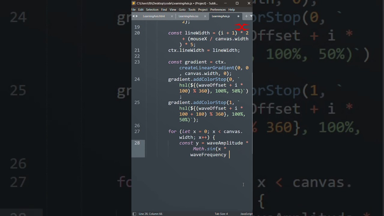Open the Selection menu
Image resolution: width=384 pixels, height=216 pixels.
(x=152, y=10)
